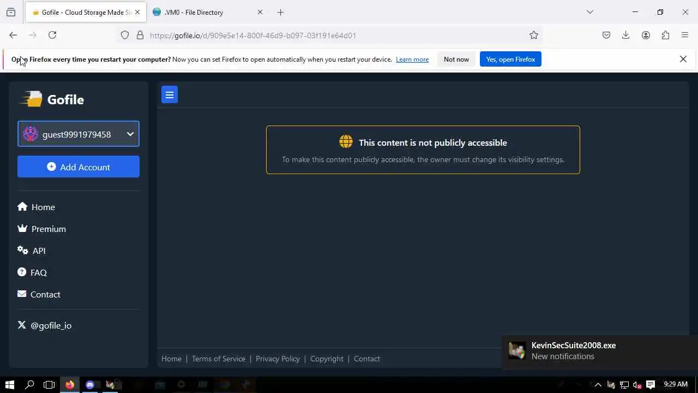Screen dimensions: 698x393
Task: Open the Firefox application menu
Action: (685, 35)
